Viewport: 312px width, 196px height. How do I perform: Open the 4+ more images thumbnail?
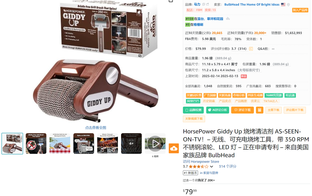tap(131, 144)
